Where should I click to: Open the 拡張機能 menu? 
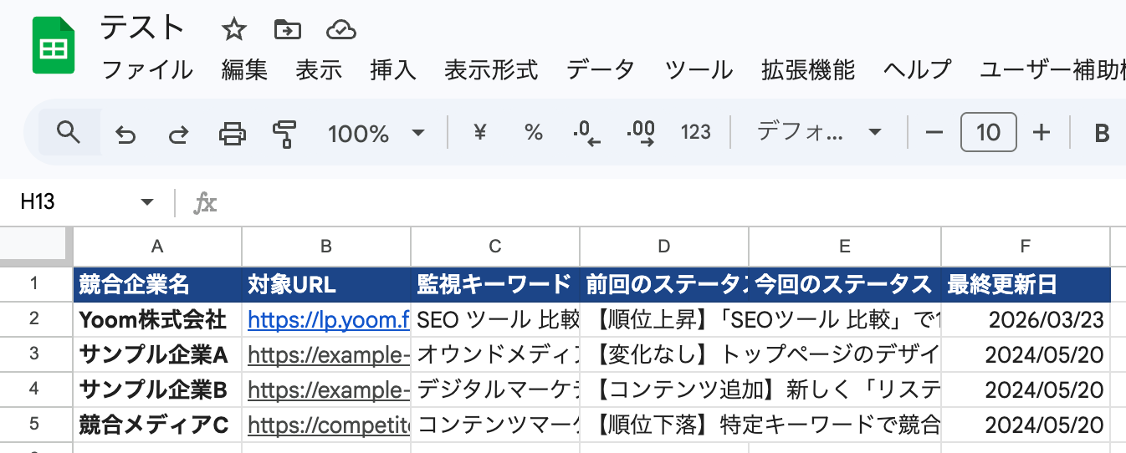(808, 70)
